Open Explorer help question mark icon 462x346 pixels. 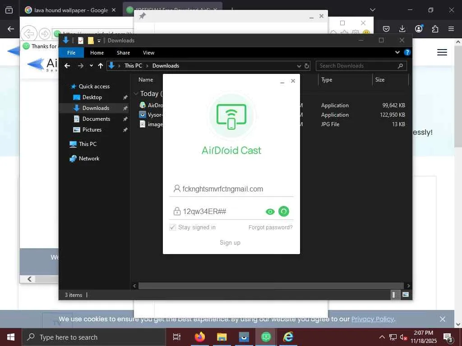point(407,52)
